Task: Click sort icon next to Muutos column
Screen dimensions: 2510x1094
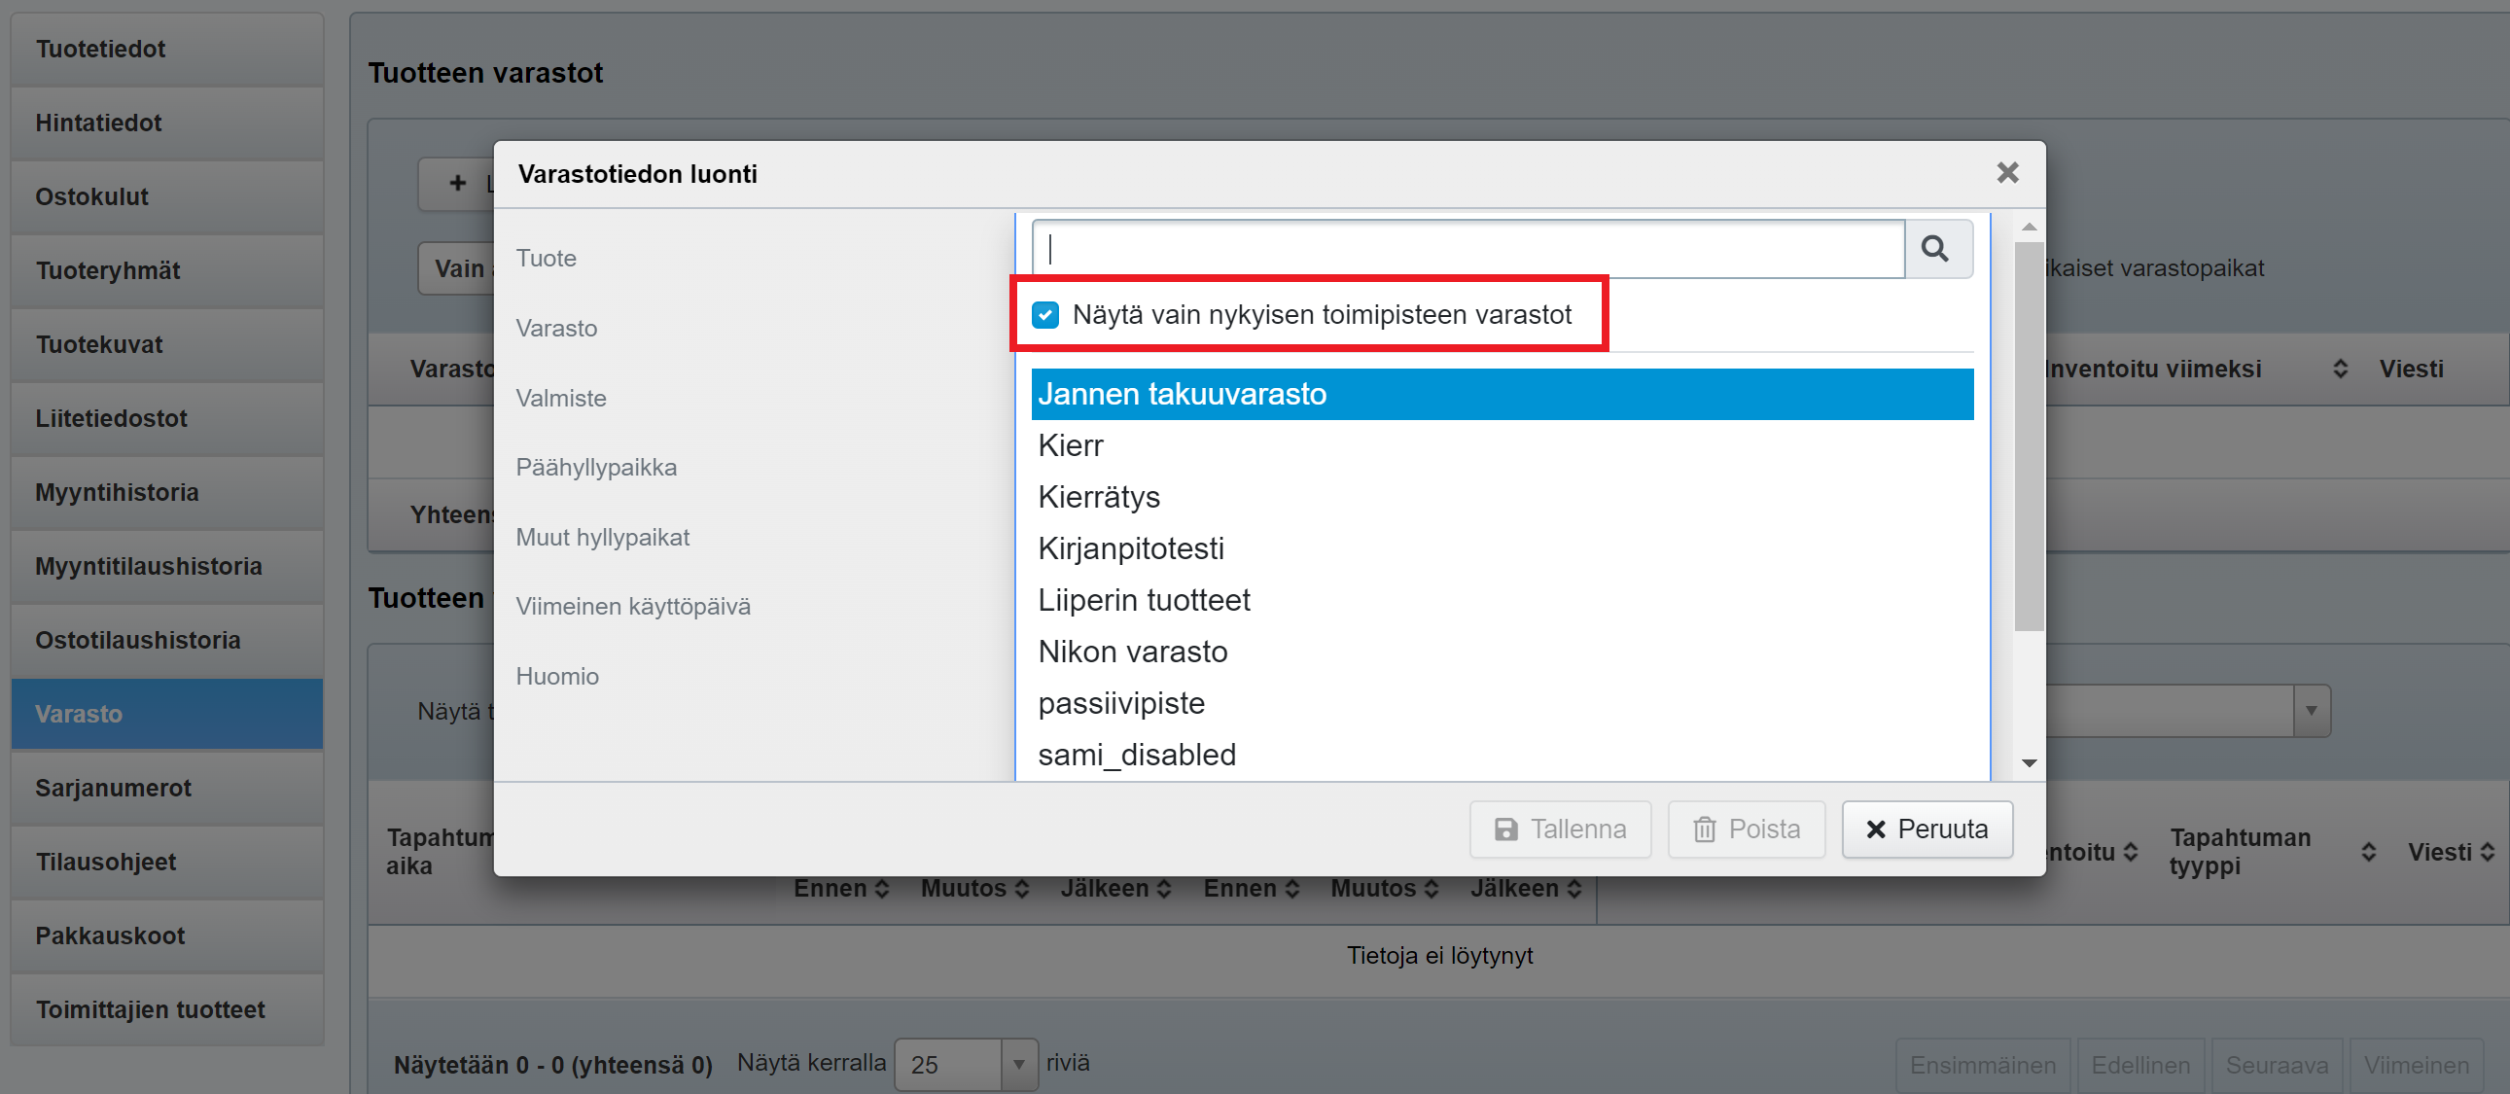Action: click(1022, 889)
